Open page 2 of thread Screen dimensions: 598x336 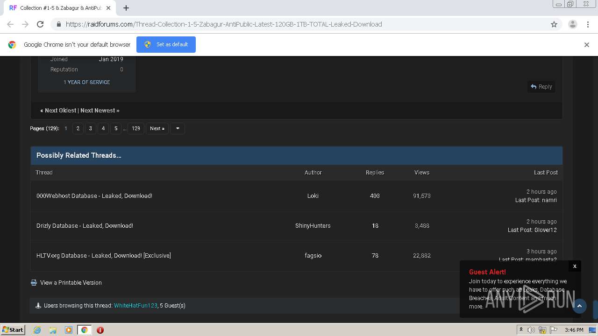click(78, 128)
